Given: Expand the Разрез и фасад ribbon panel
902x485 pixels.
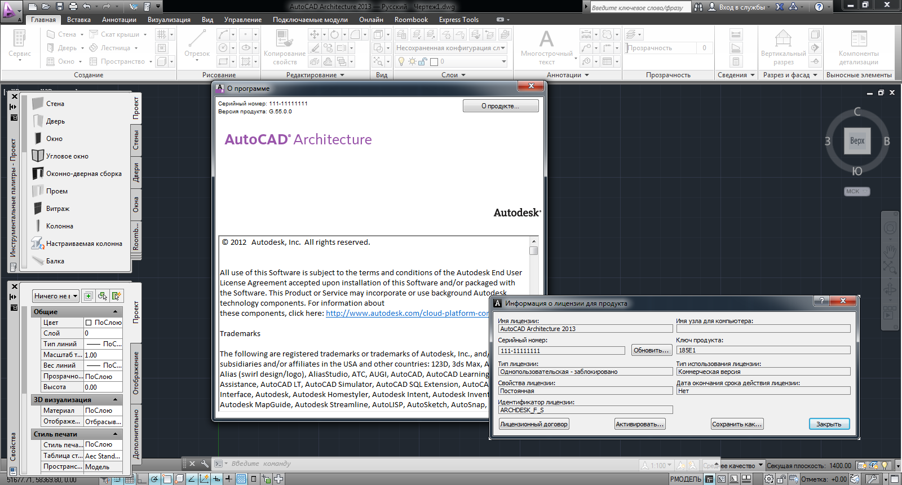Looking at the screenshot, I should tap(790, 75).
